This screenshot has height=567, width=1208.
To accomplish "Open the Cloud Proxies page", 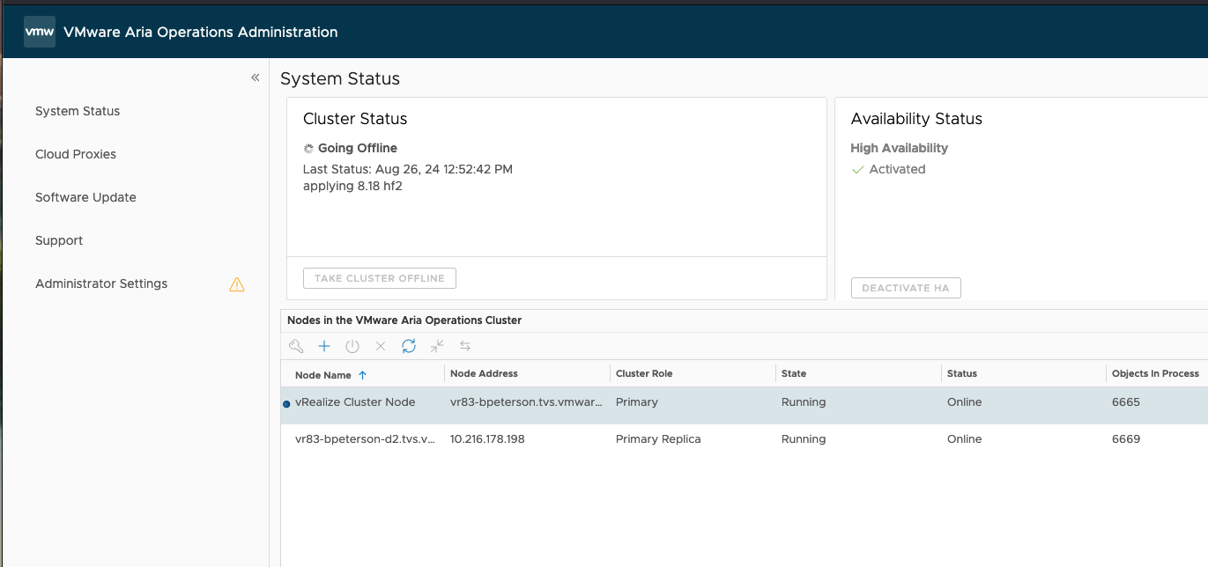I will [x=75, y=154].
